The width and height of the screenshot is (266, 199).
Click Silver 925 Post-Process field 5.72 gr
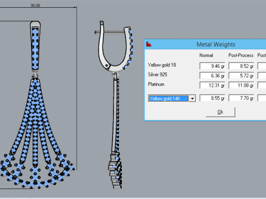(x=241, y=76)
